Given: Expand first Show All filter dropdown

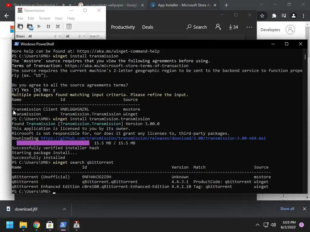Looking at the screenshot, I should (x=45, y=36).
